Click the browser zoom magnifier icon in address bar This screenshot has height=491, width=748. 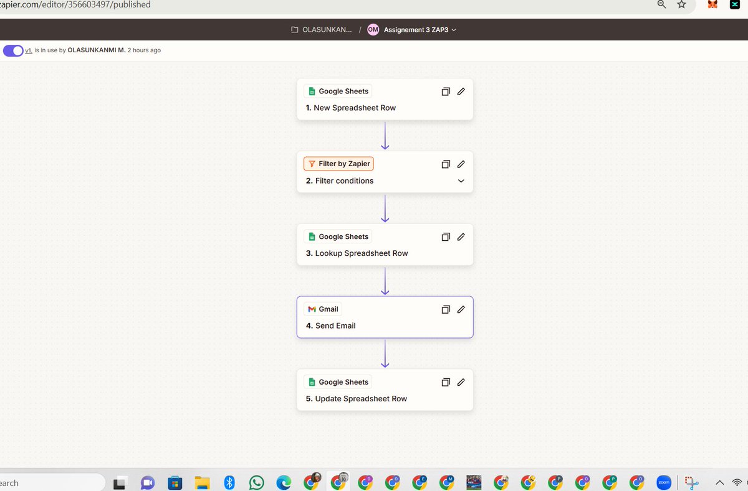click(662, 4)
